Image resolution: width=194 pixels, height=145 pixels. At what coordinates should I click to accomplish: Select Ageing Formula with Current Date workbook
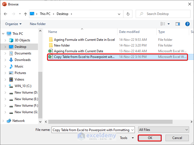(79, 51)
